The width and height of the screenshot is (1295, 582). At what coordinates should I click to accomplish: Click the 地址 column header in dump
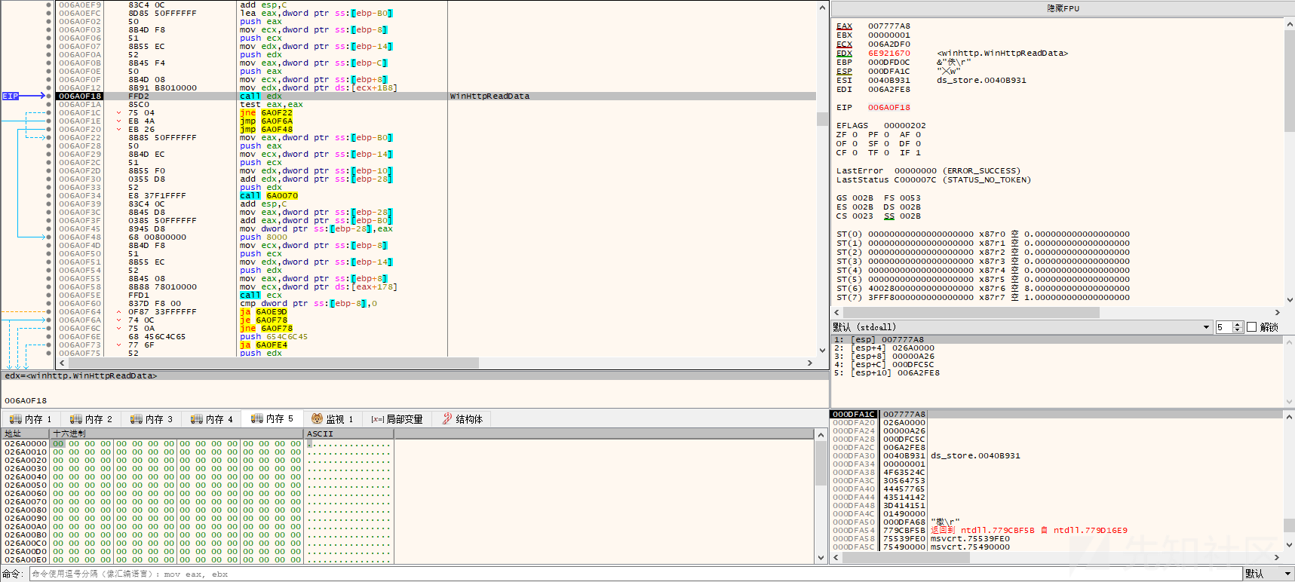[26, 434]
